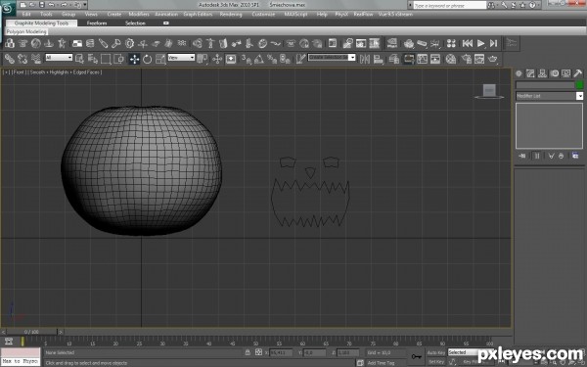The height and width of the screenshot is (367, 587).
Task: Click the Align tool icon
Action: [x=378, y=59]
